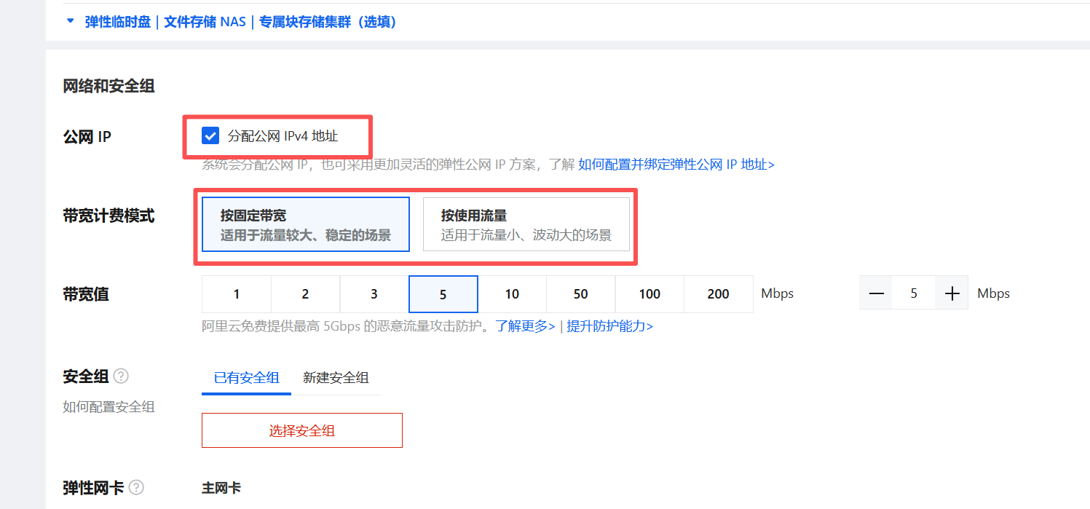Open 如何配置并绑定弹性公网 IP 地址 link
Image resolution: width=1090 pixels, height=509 pixels.
676,165
